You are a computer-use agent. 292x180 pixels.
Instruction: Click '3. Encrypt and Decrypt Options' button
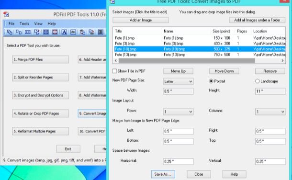pyautogui.click(x=40, y=95)
